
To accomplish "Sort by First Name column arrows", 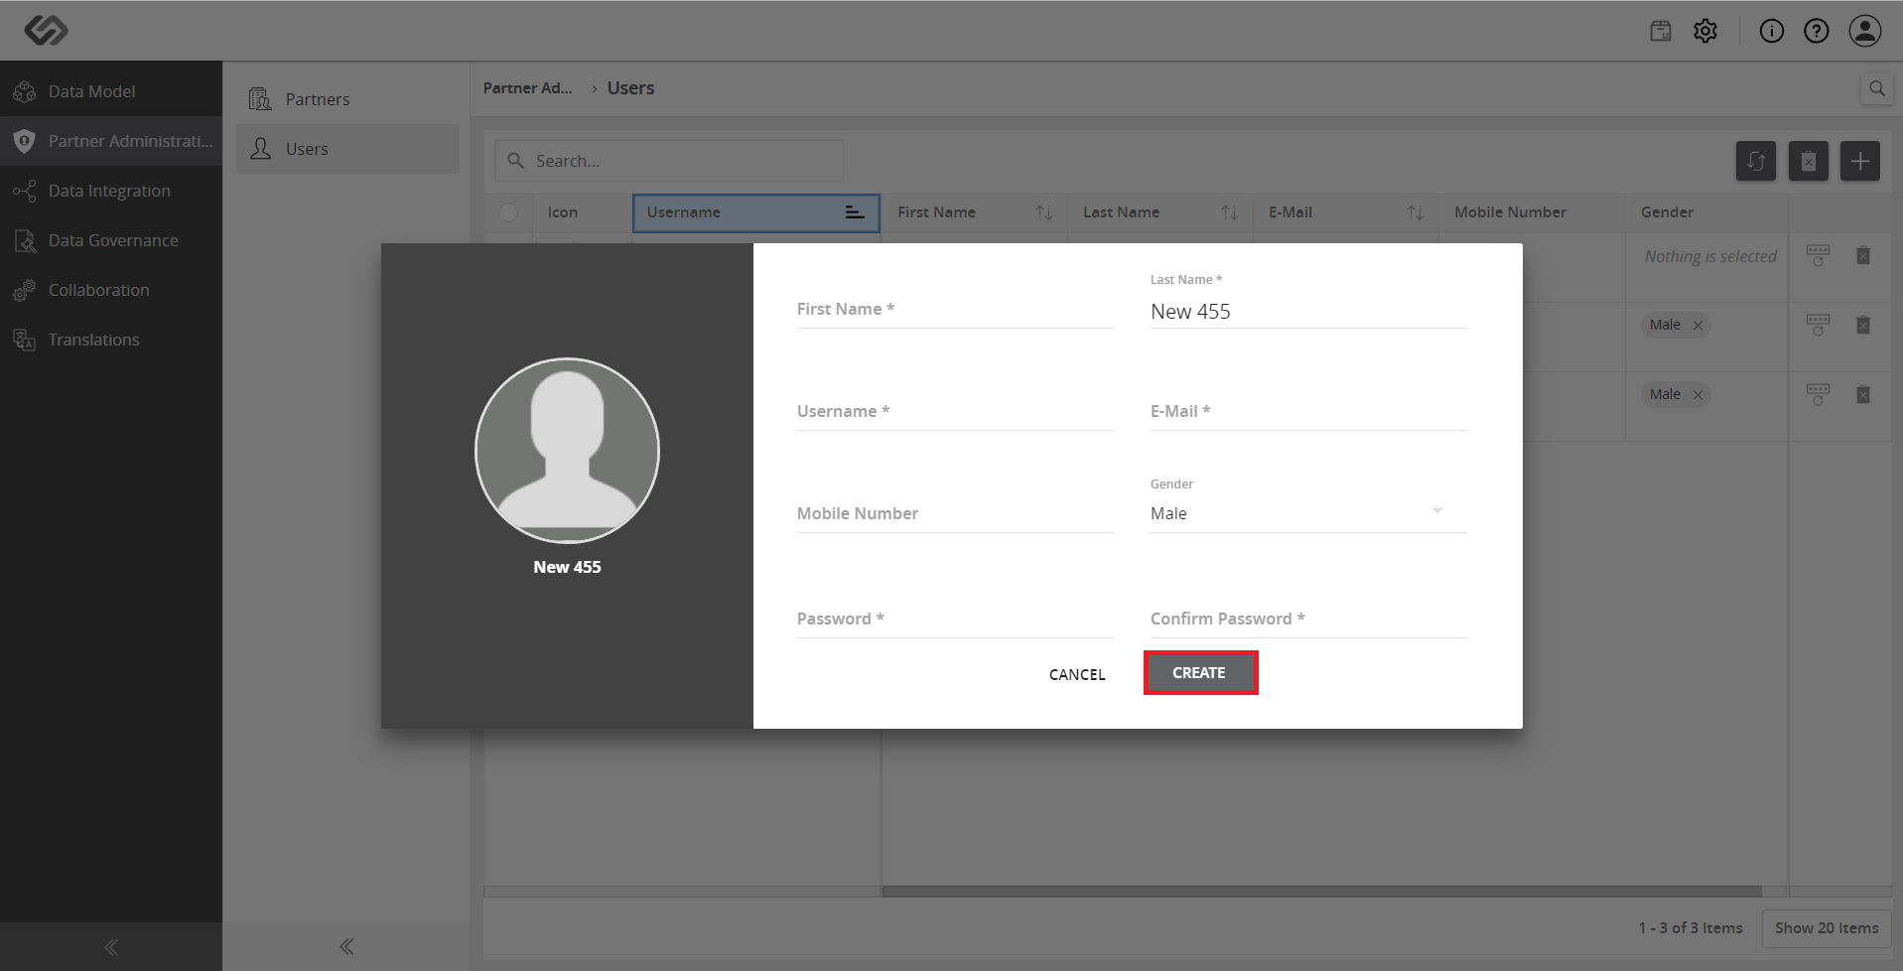I will (x=1044, y=212).
